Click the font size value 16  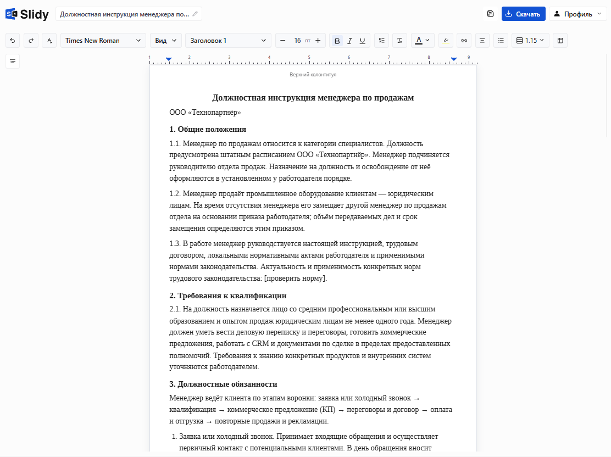pos(297,41)
